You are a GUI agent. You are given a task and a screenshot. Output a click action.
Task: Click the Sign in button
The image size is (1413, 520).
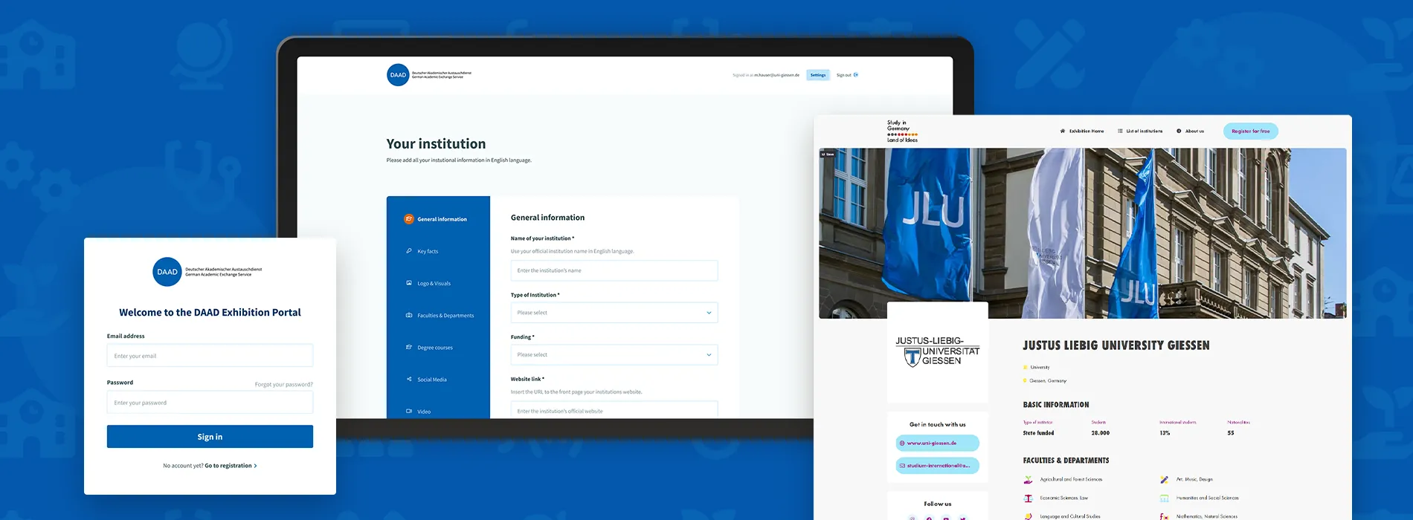coord(210,437)
